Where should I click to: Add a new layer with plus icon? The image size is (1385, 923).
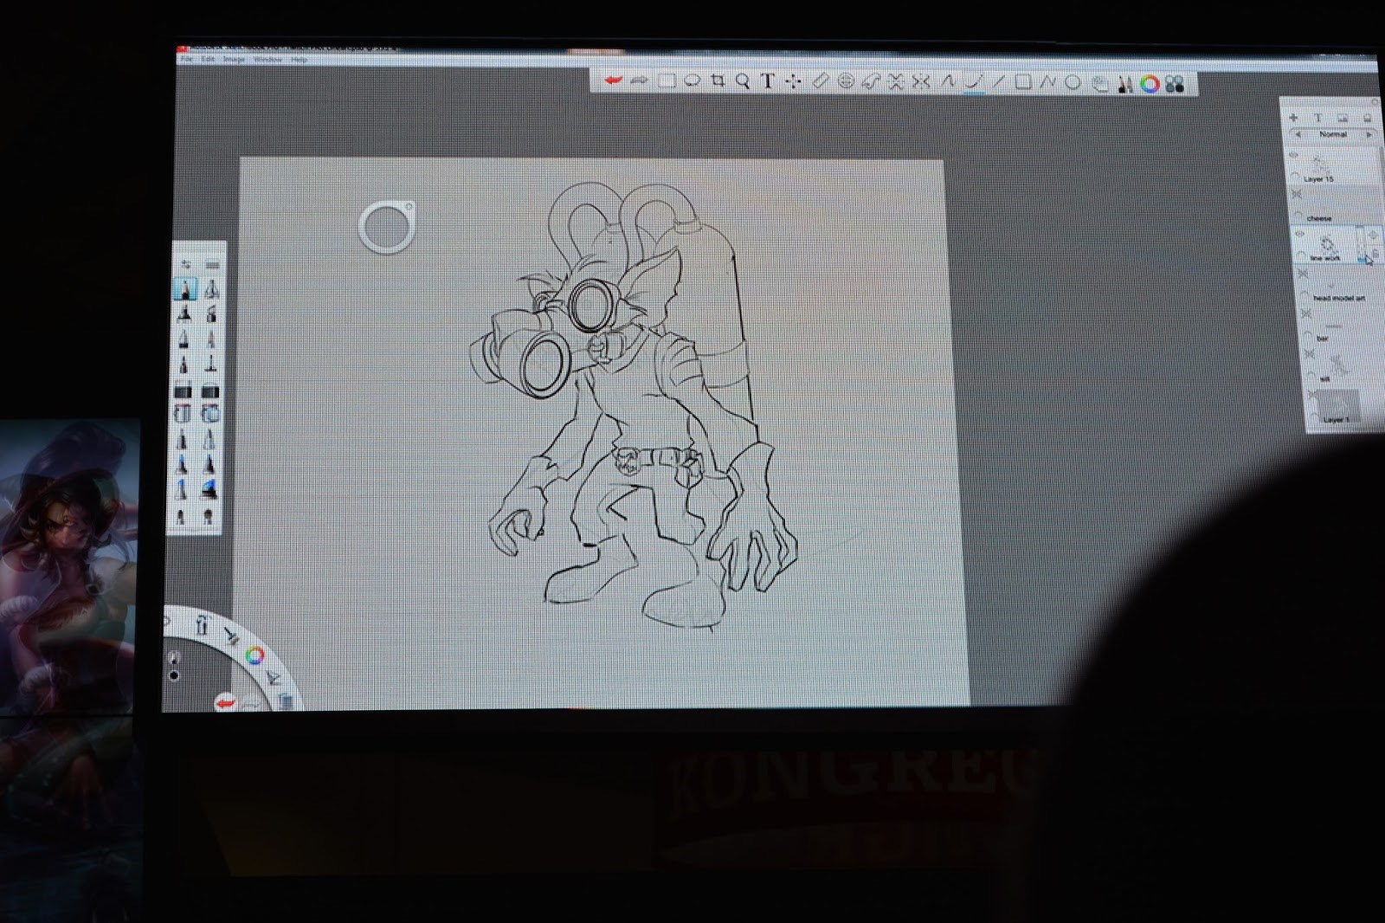tap(1293, 118)
